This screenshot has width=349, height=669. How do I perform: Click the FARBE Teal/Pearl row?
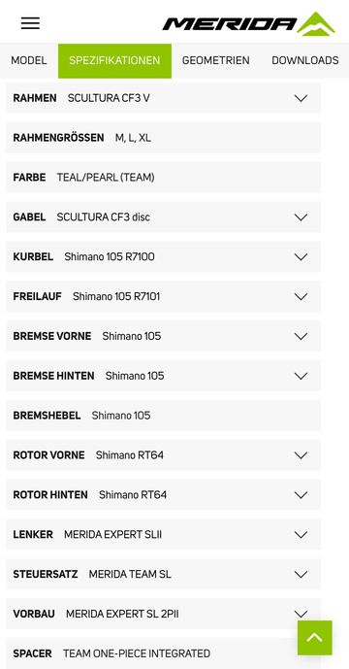pos(163,178)
